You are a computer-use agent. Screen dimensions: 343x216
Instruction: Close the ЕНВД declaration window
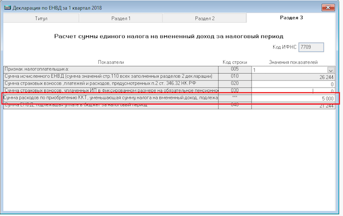point(328,7)
